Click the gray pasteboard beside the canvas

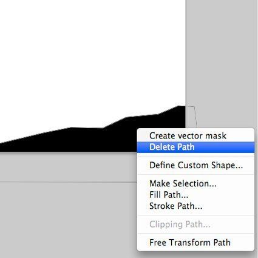point(222,61)
